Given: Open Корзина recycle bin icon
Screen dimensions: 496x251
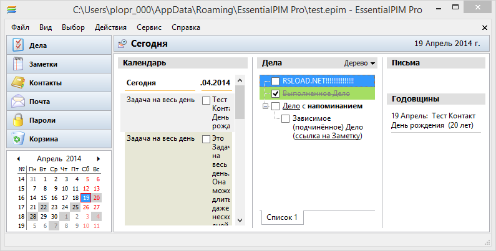Looking at the screenshot, I should point(18,139).
